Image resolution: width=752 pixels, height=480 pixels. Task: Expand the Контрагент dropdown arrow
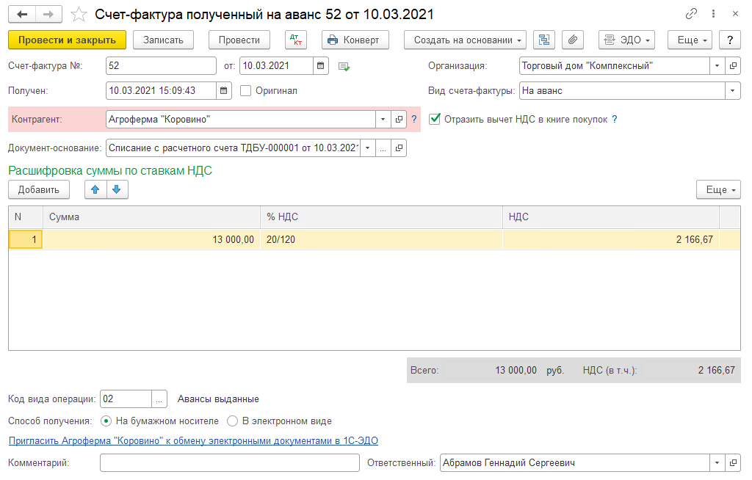pyautogui.click(x=383, y=119)
